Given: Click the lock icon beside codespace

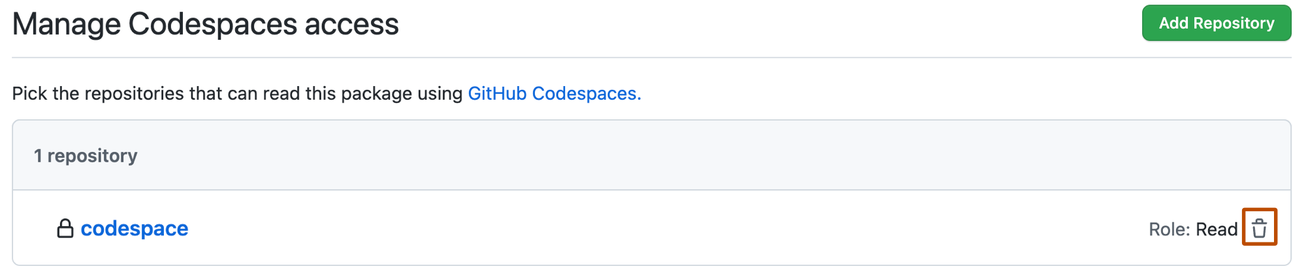Looking at the screenshot, I should (65, 228).
